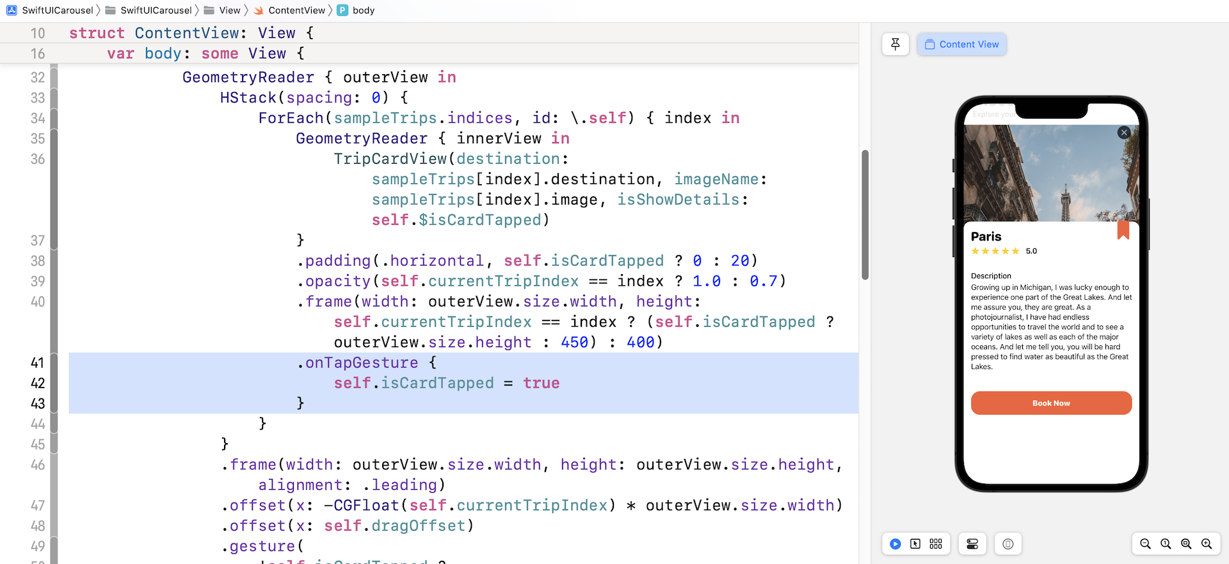The height and width of the screenshot is (564, 1229).
Task: Zoom out the preview canvas
Action: click(1145, 544)
